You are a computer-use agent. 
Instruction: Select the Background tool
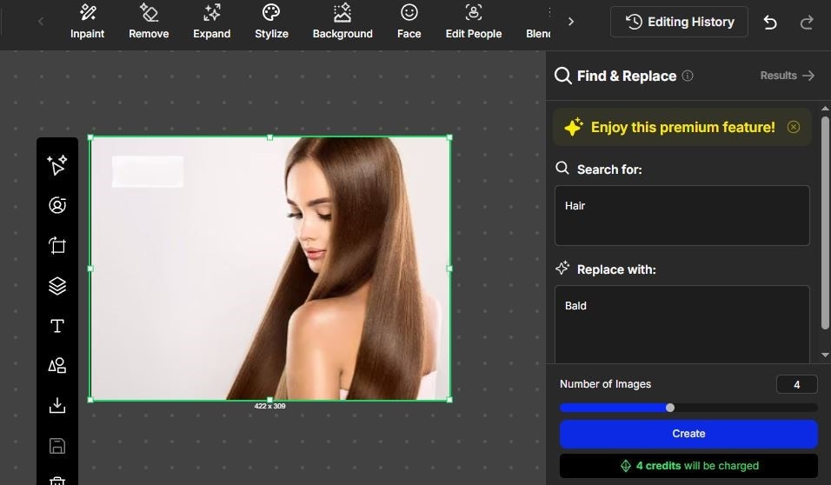[342, 22]
